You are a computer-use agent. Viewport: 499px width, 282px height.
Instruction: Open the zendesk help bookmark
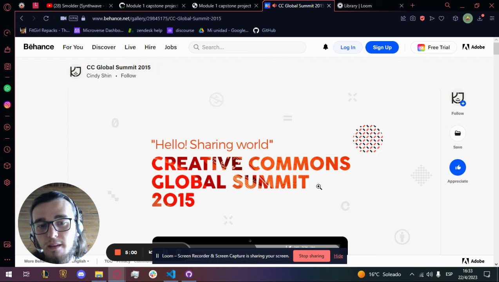click(145, 30)
